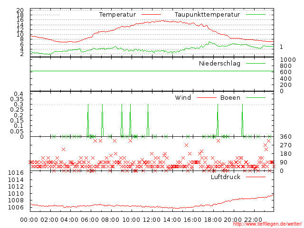Image resolution: width=304 pixels, height=228 pixels.
Task: Click the green Niederschlag legend line sample
Action: pos(256,63)
